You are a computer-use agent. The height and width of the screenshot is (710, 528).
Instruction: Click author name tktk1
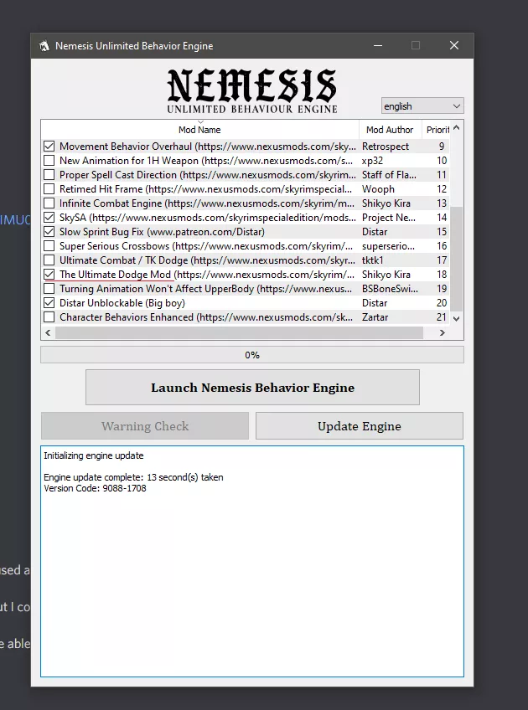[x=373, y=260]
